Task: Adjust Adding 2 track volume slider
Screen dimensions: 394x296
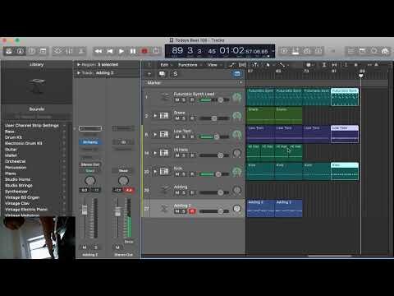Action: pyautogui.click(x=214, y=211)
